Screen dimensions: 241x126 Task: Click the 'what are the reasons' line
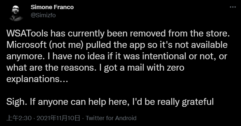pos(95,68)
